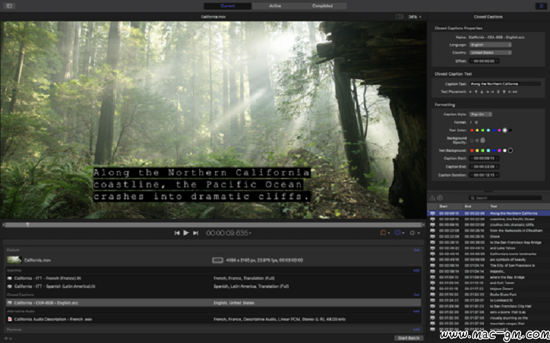Screen dimensions: 550x343
Task: Click the Start Batch button
Action: tap(408, 338)
